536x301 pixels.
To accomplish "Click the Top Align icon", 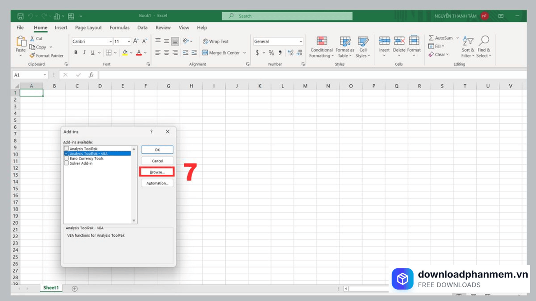I will (158, 41).
